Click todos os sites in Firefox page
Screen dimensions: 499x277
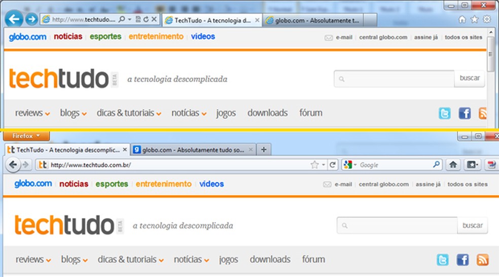468,184
